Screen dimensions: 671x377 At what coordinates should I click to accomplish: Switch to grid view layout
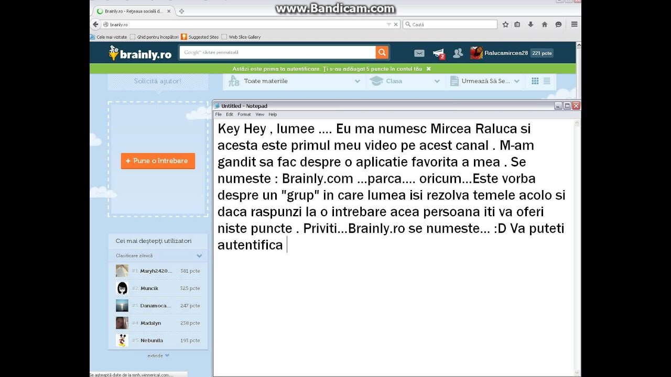pyautogui.click(x=535, y=81)
